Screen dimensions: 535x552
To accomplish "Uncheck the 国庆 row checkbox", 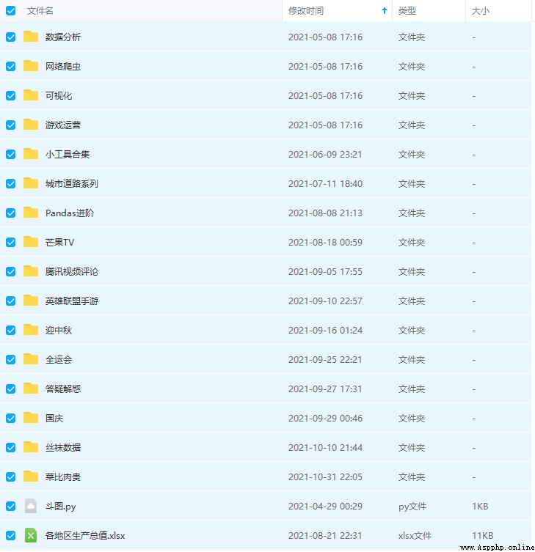I will [10, 418].
